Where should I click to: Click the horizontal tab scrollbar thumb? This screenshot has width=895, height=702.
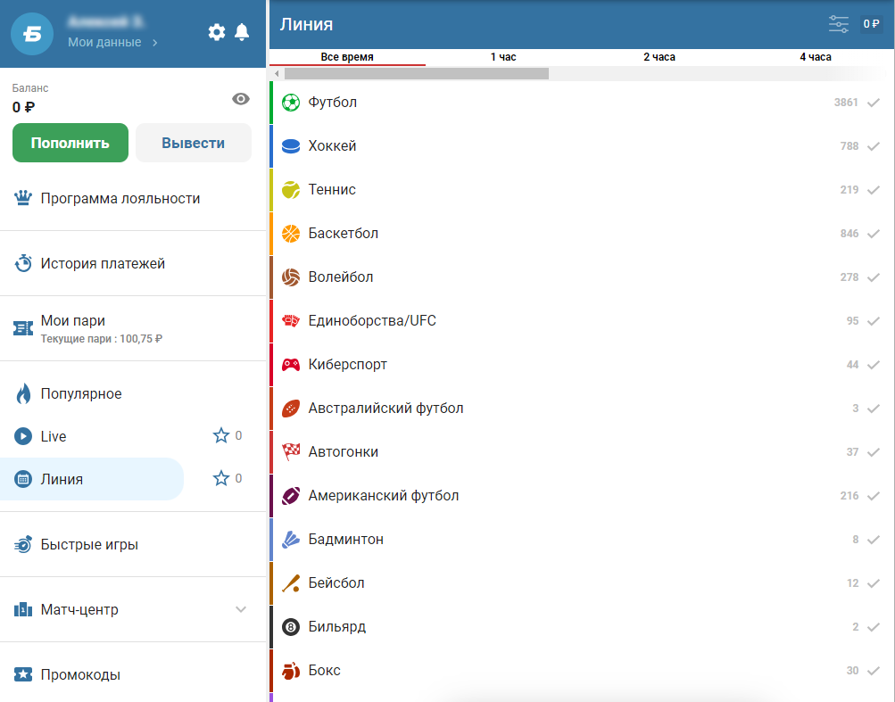[417, 74]
